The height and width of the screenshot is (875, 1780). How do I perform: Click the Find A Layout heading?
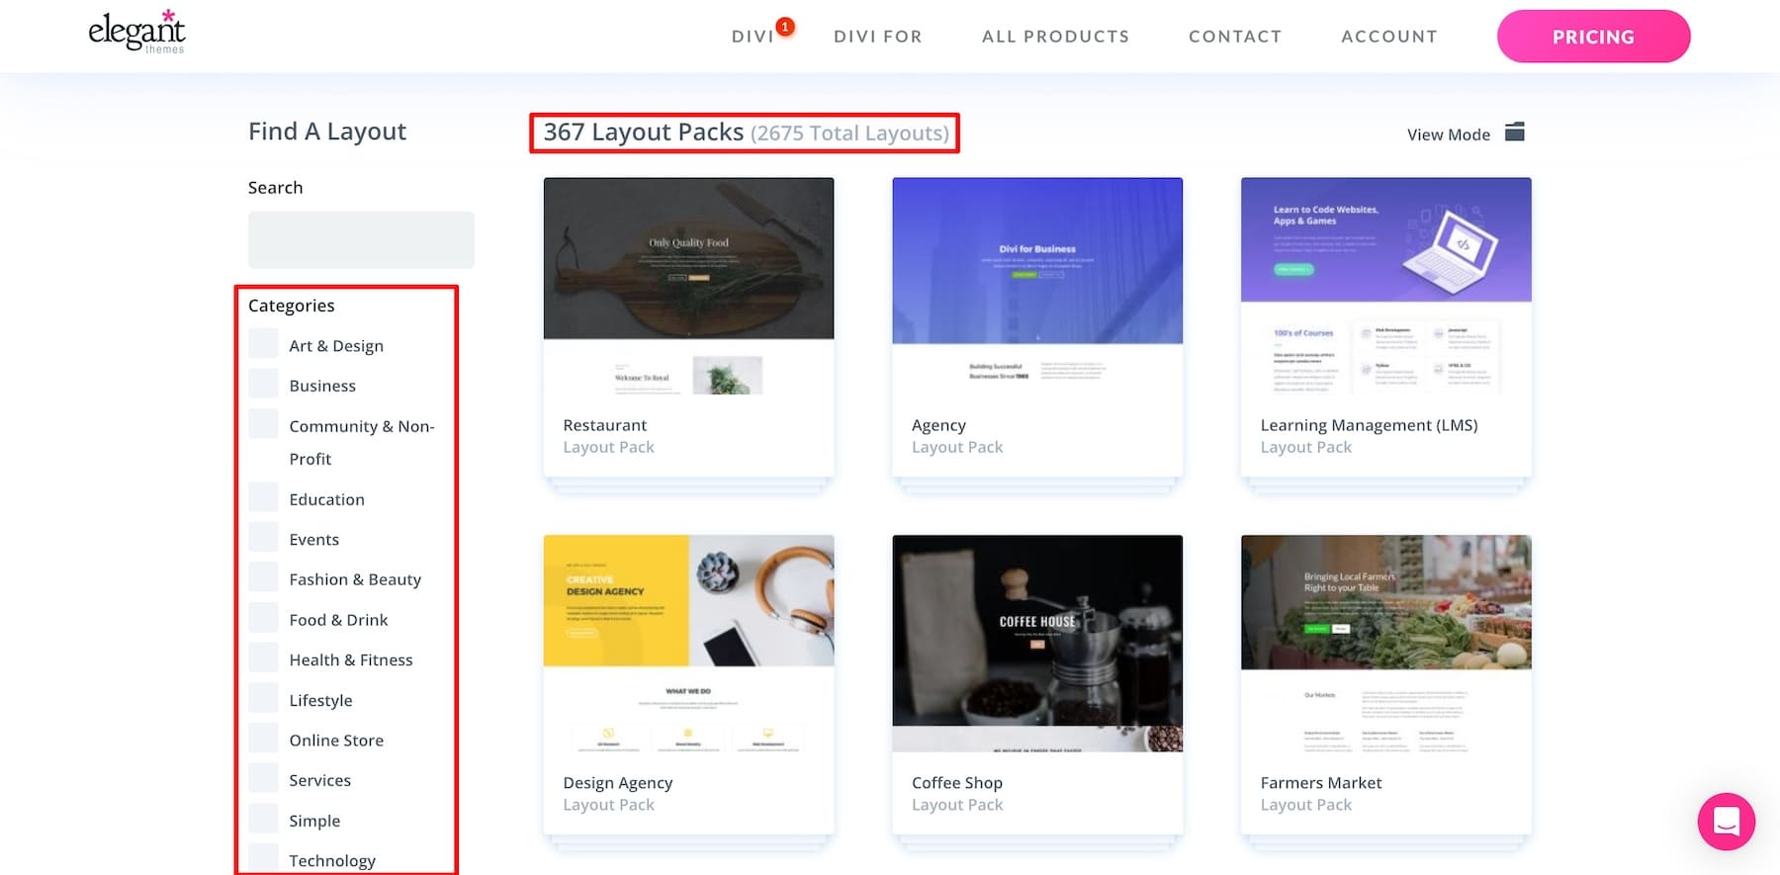pyautogui.click(x=327, y=131)
